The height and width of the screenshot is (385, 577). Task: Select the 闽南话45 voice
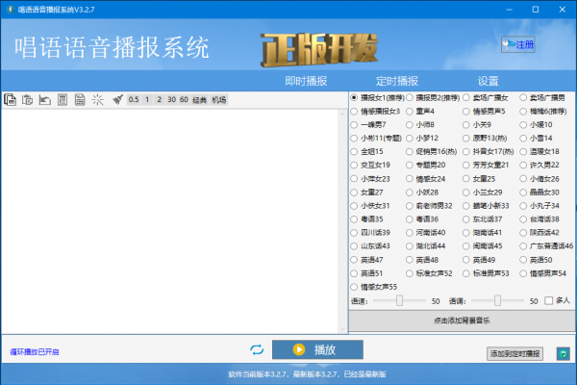[483, 246]
